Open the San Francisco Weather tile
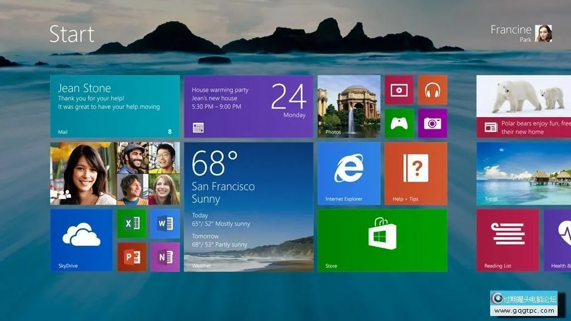This screenshot has width=571, height=321. (x=248, y=207)
